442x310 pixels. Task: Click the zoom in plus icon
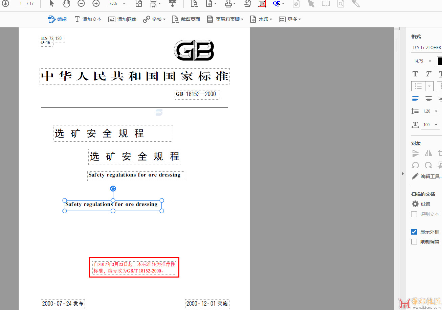[96, 4]
